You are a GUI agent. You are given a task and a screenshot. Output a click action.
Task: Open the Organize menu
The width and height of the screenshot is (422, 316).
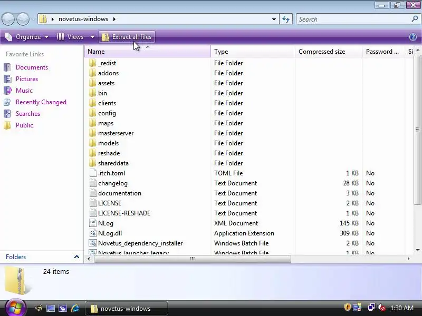pyautogui.click(x=27, y=37)
